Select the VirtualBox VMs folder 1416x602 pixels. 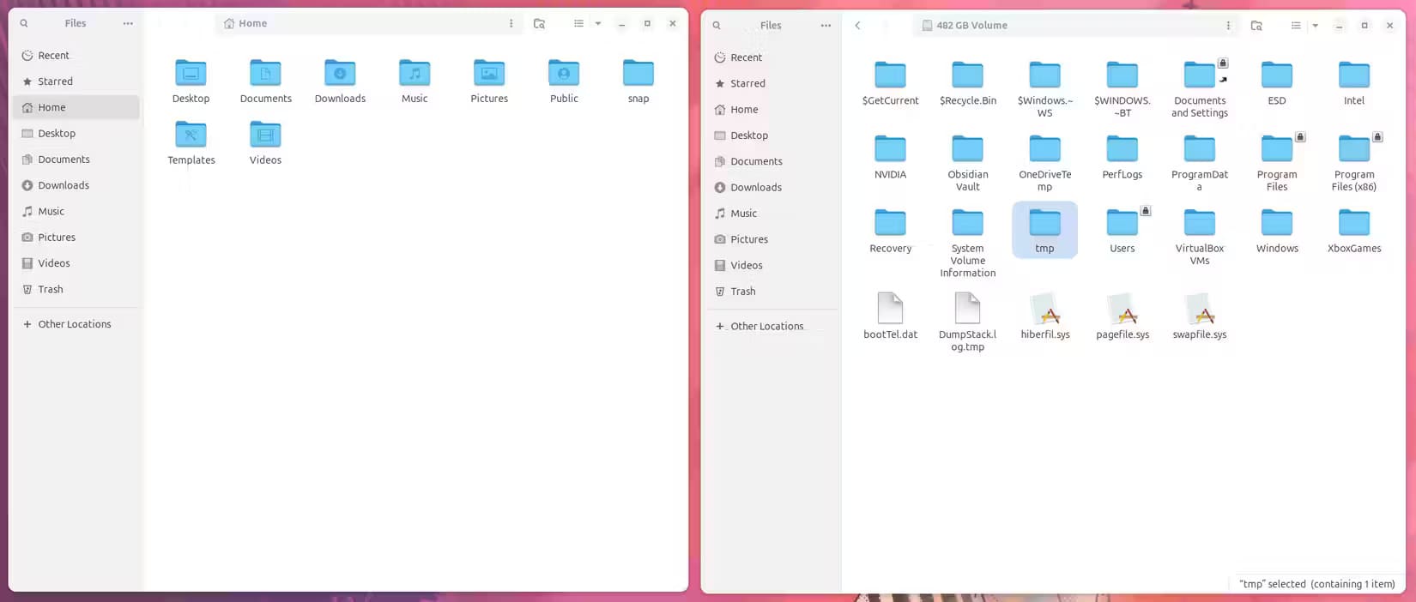coord(1200,238)
